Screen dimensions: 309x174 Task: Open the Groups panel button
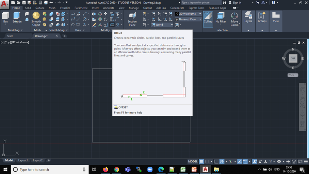tap(262, 17)
